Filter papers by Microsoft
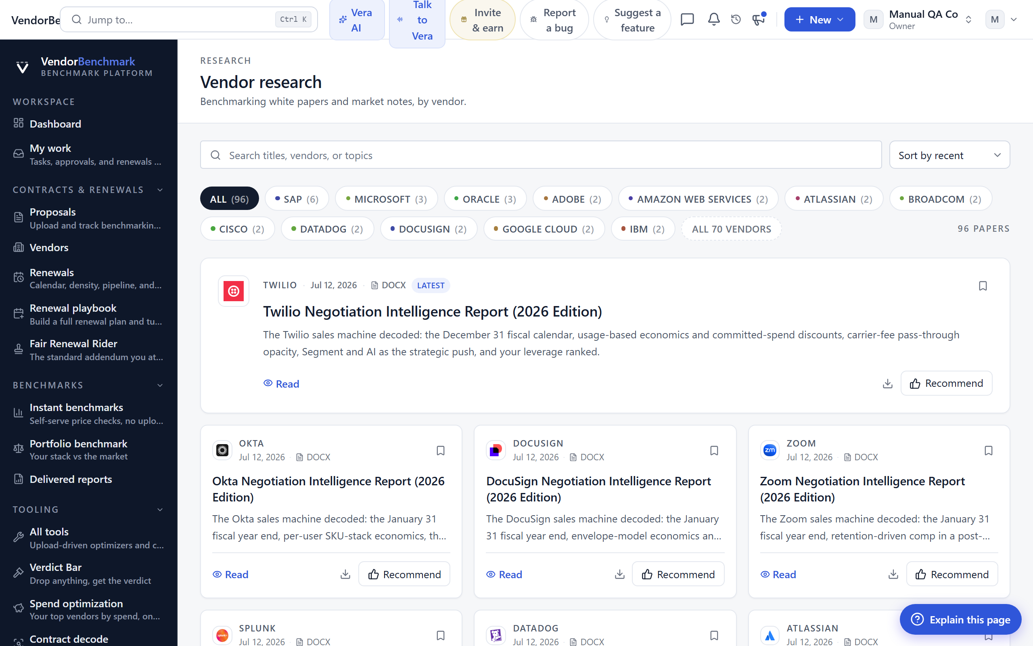 tap(386, 199)
